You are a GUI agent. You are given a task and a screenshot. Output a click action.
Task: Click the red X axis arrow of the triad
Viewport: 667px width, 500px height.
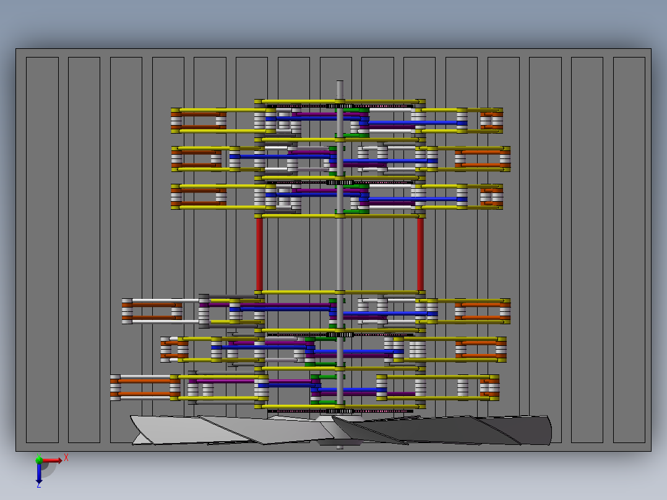(52, 460)
